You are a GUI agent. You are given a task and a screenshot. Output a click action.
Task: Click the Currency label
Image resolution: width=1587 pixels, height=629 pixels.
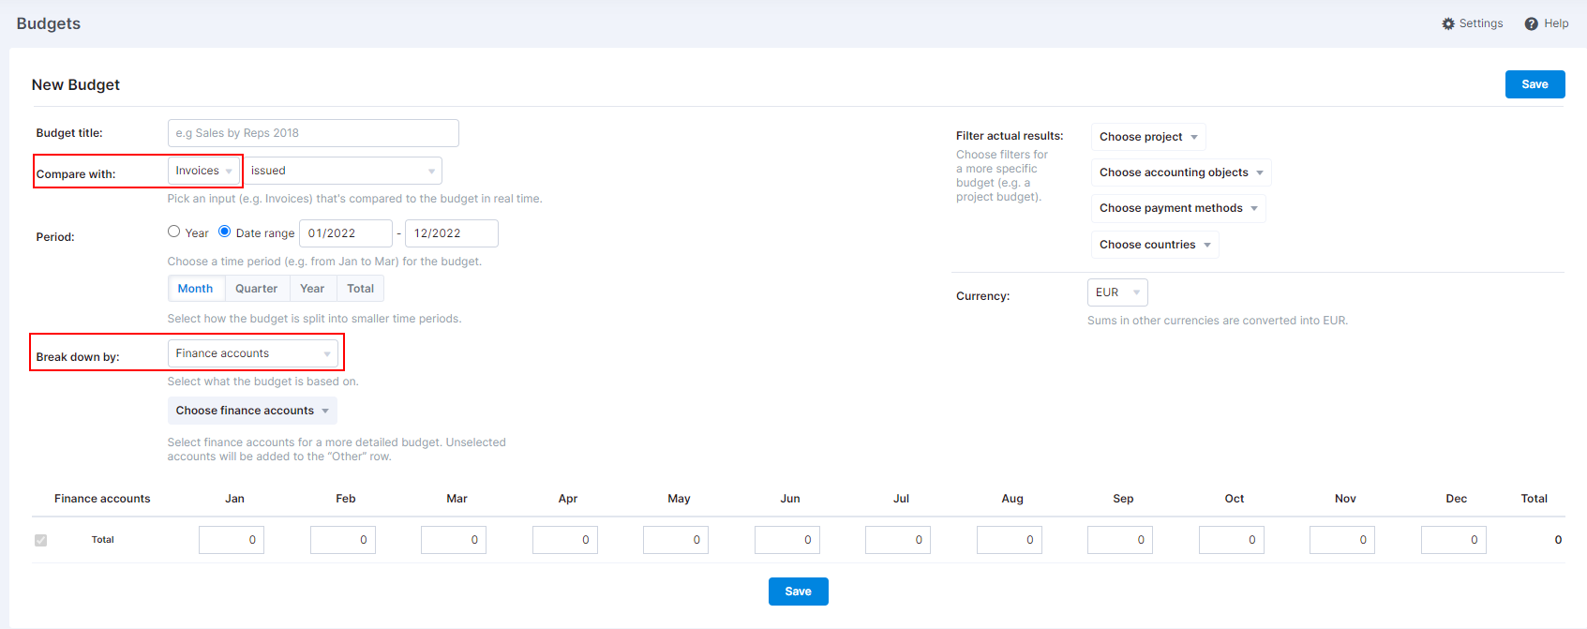tap(982, 296)
